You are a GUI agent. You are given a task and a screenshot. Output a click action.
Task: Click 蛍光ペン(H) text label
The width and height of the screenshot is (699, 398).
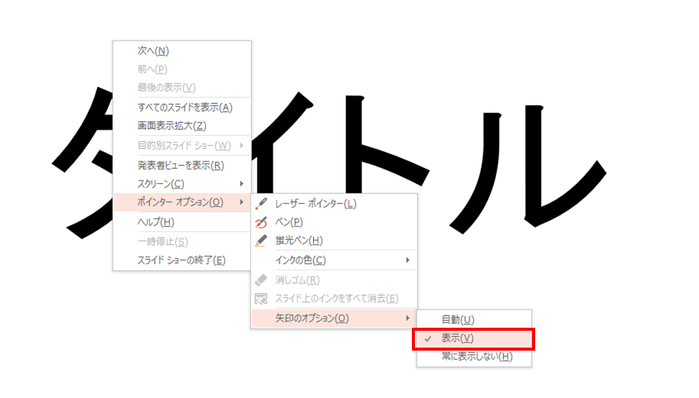point(299,241)
